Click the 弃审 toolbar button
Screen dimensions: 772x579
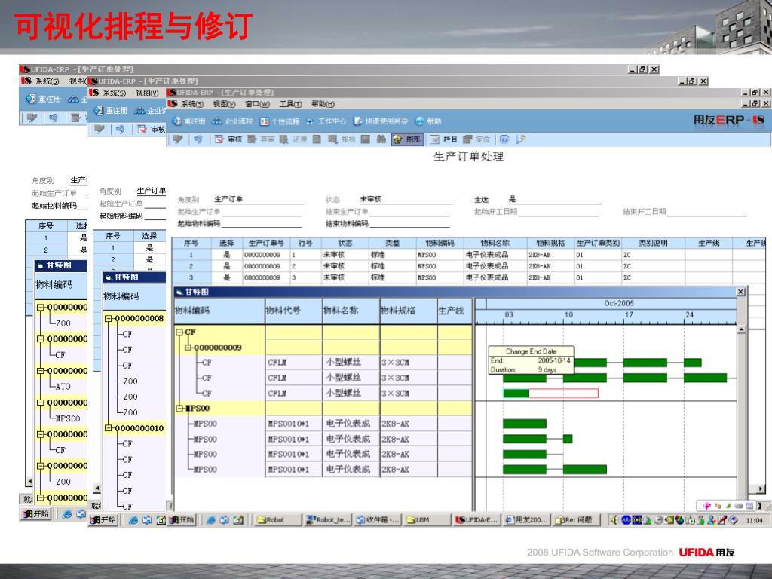(262, 139)
